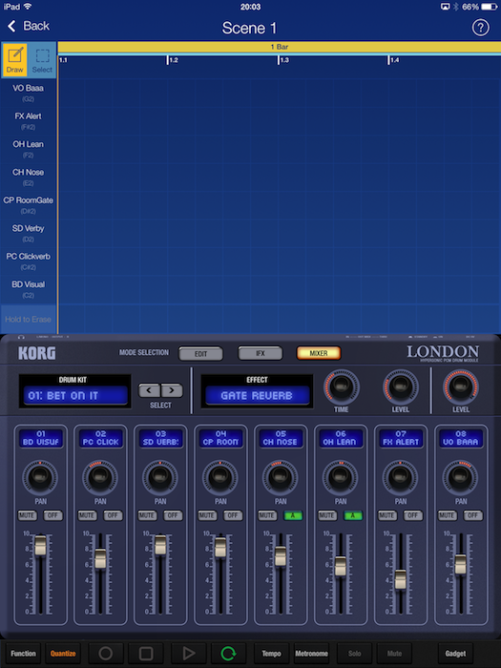The image size is (501, 668).
Task: Go back with the Back arrow
Action: 28,26
